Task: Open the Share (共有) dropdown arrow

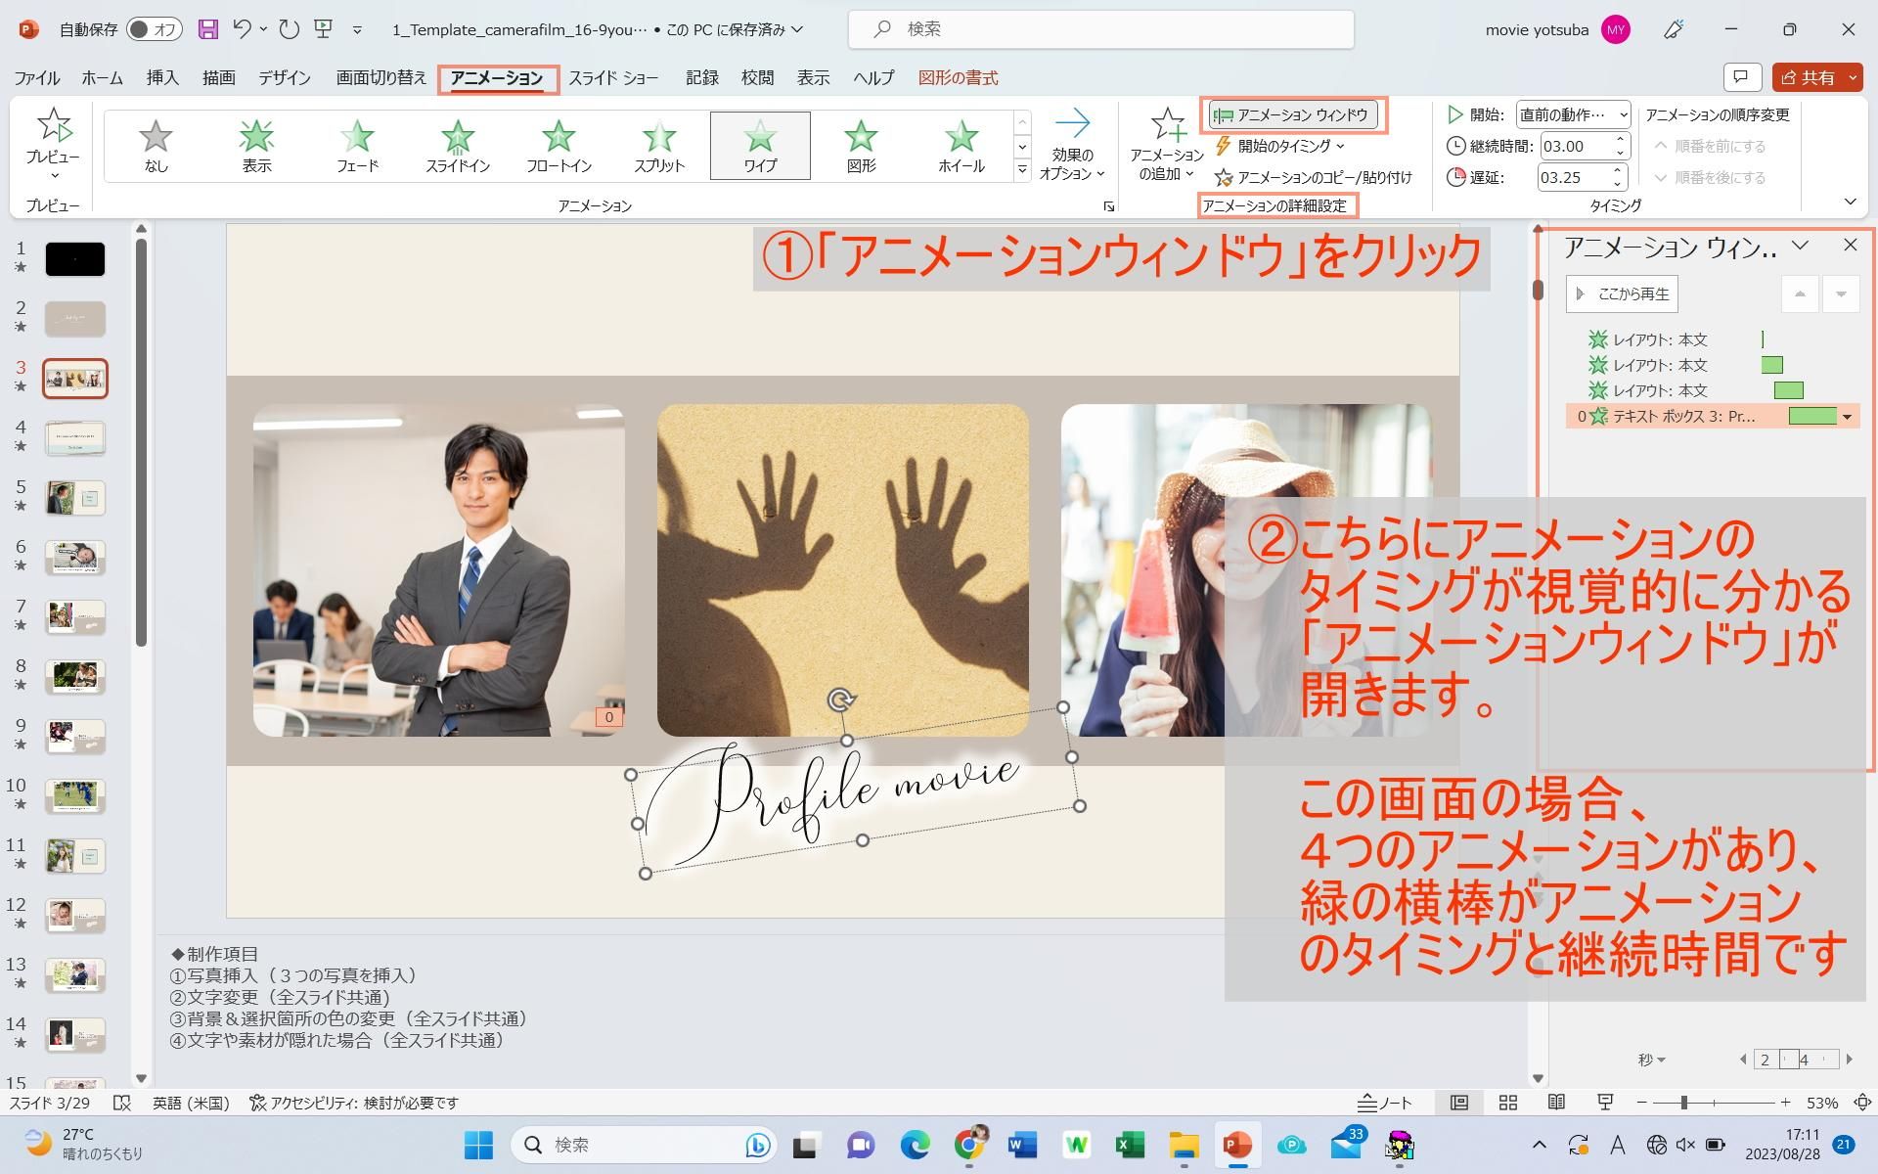Action: (1853, 77)
